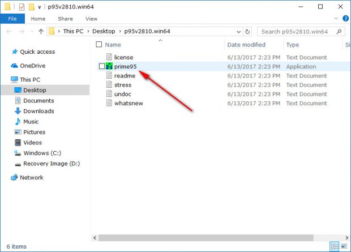Select the whatsnew file name
Image resolution: width=351 pixels, height=252 pixels.
point(129,103)
